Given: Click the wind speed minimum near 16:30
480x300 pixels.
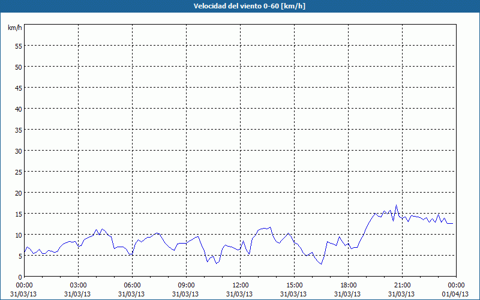Looking at the screenshot, I should point(321,263).
